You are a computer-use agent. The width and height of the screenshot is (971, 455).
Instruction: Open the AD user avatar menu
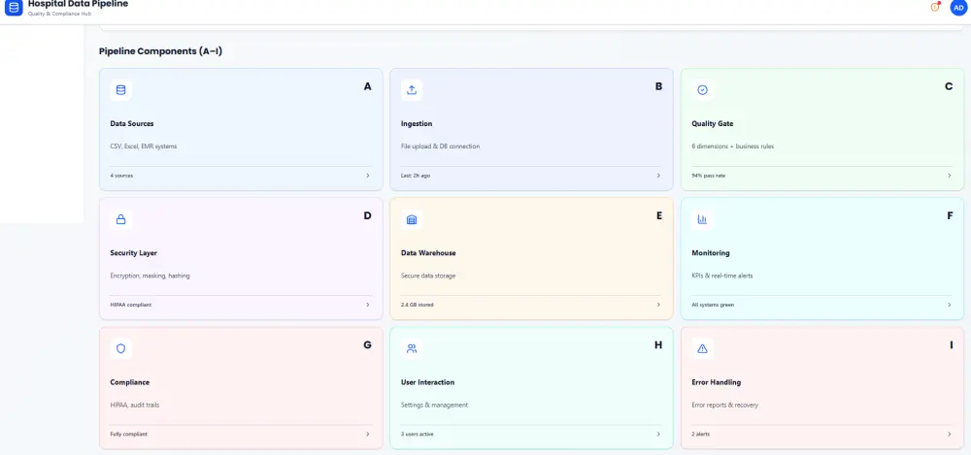click(958, 7)
